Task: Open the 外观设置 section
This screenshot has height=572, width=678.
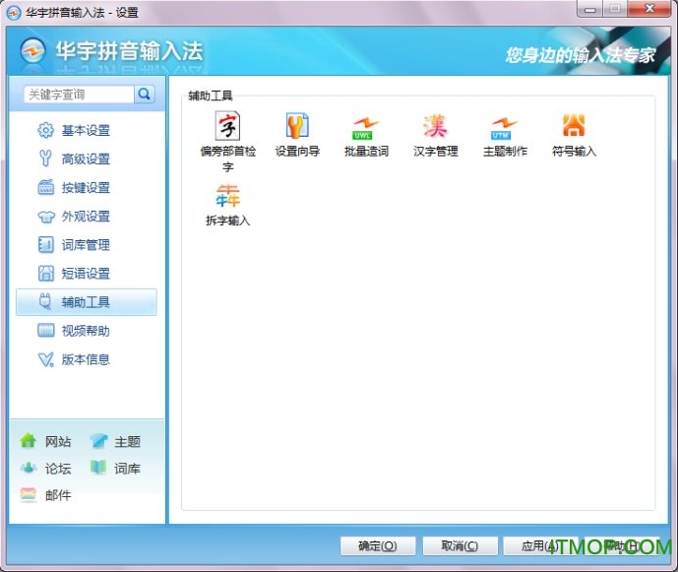Action: point(86,216)
